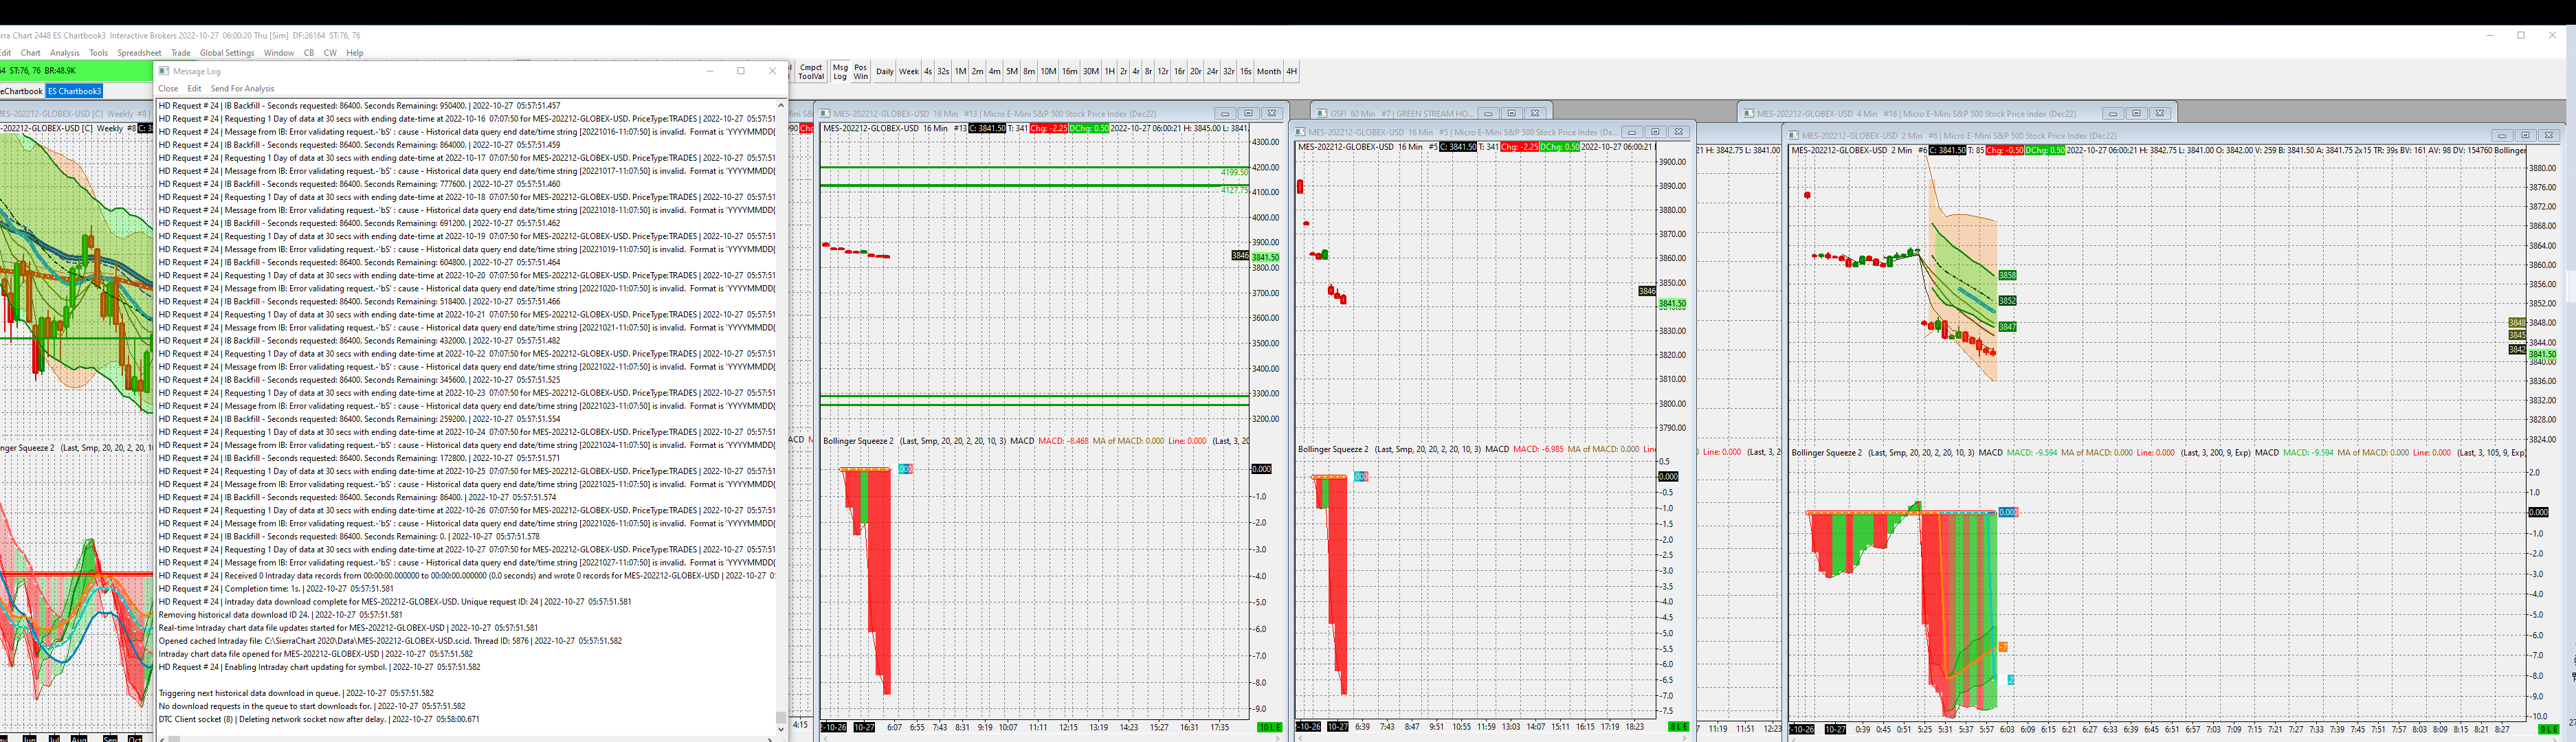Switch chart to Daily timeframe
2576x742 pixels.
coord(884,72)
